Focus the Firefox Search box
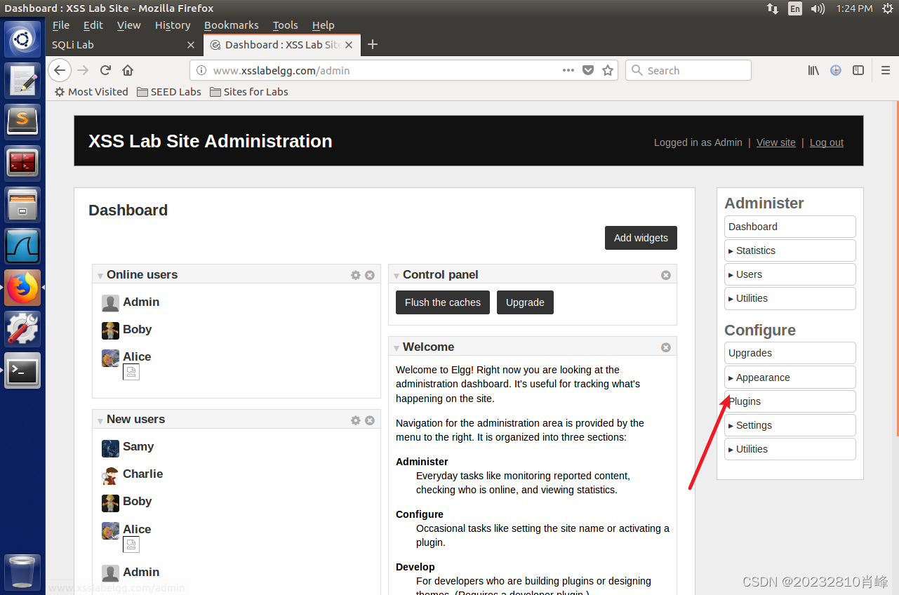 [x=688, y=70]
